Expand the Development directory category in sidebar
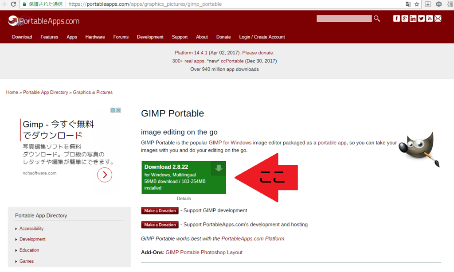 point(32,239)
